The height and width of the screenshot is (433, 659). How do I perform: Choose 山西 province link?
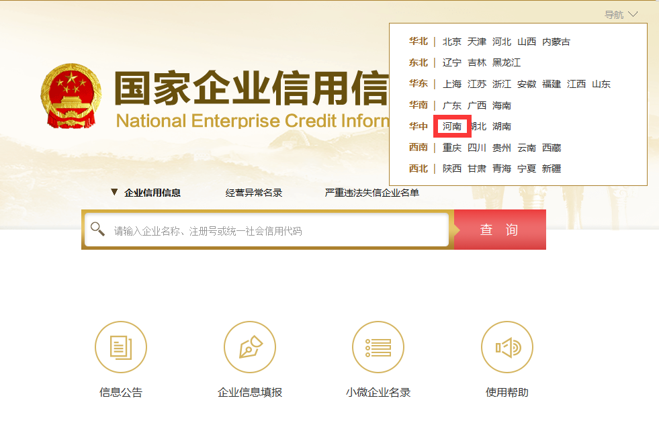tap(527, 42)
